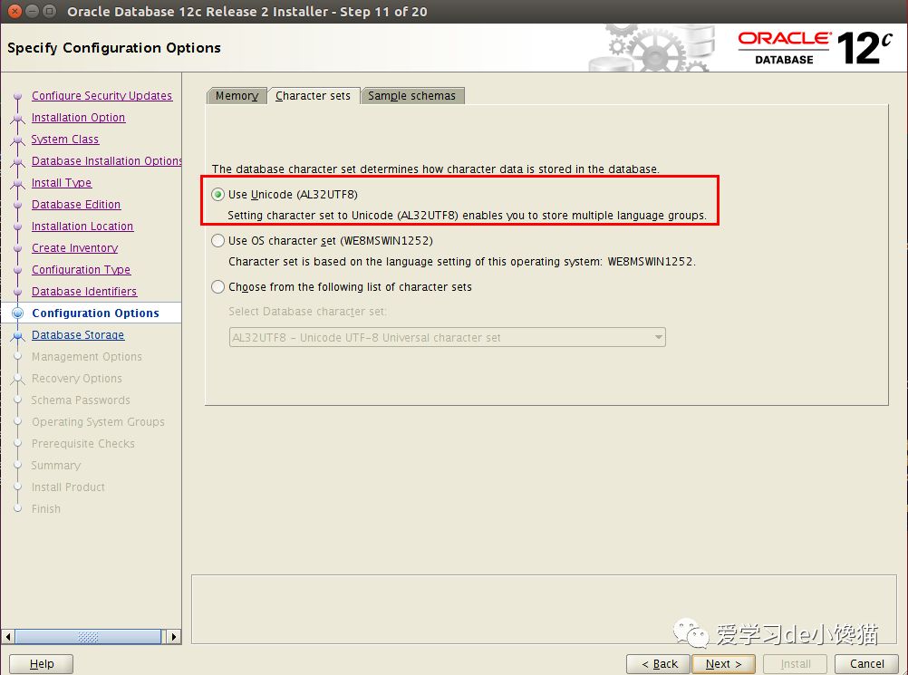Go to Configuration Type step
The image size is (908, 675).
click(x=81, y=270)
